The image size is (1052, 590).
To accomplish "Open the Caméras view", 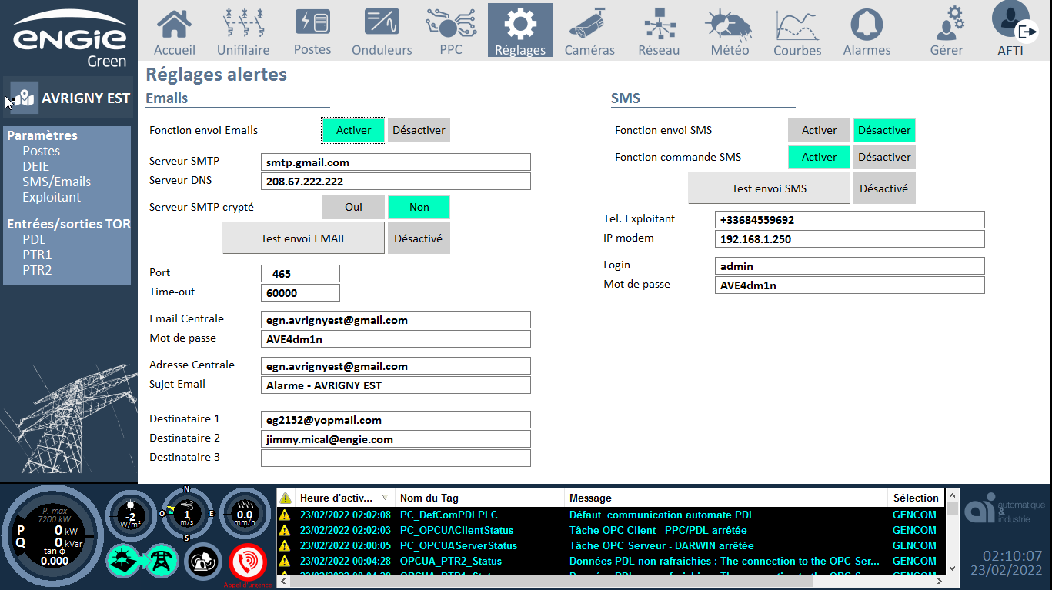I will (x=589, y=31).
